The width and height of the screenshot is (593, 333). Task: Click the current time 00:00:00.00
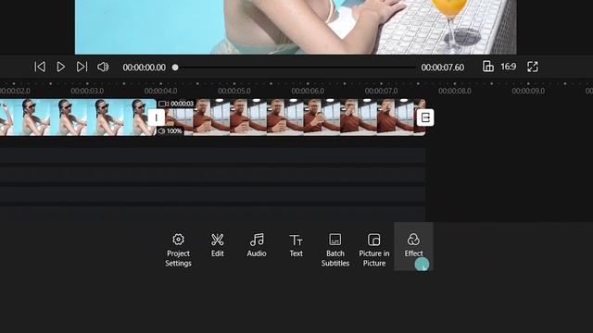(145, 68)
